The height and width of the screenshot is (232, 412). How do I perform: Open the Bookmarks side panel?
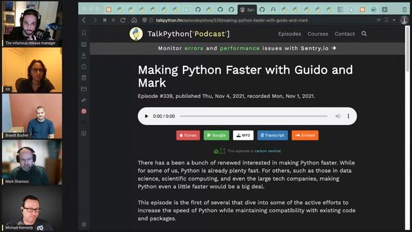point(84,33)
